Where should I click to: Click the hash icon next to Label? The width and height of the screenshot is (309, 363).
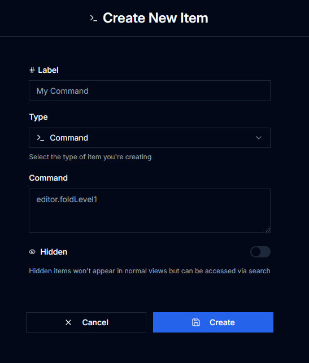point(32,70)
